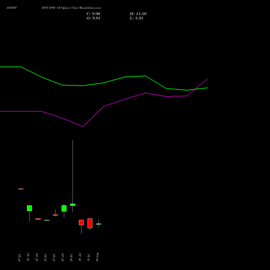Click the 03 Aug date label
Image resolution: width=270 pixels, height=270 pixels.
click(97, 257)
